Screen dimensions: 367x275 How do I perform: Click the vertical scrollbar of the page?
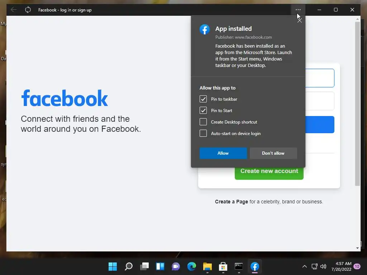(x=357, y=104)
